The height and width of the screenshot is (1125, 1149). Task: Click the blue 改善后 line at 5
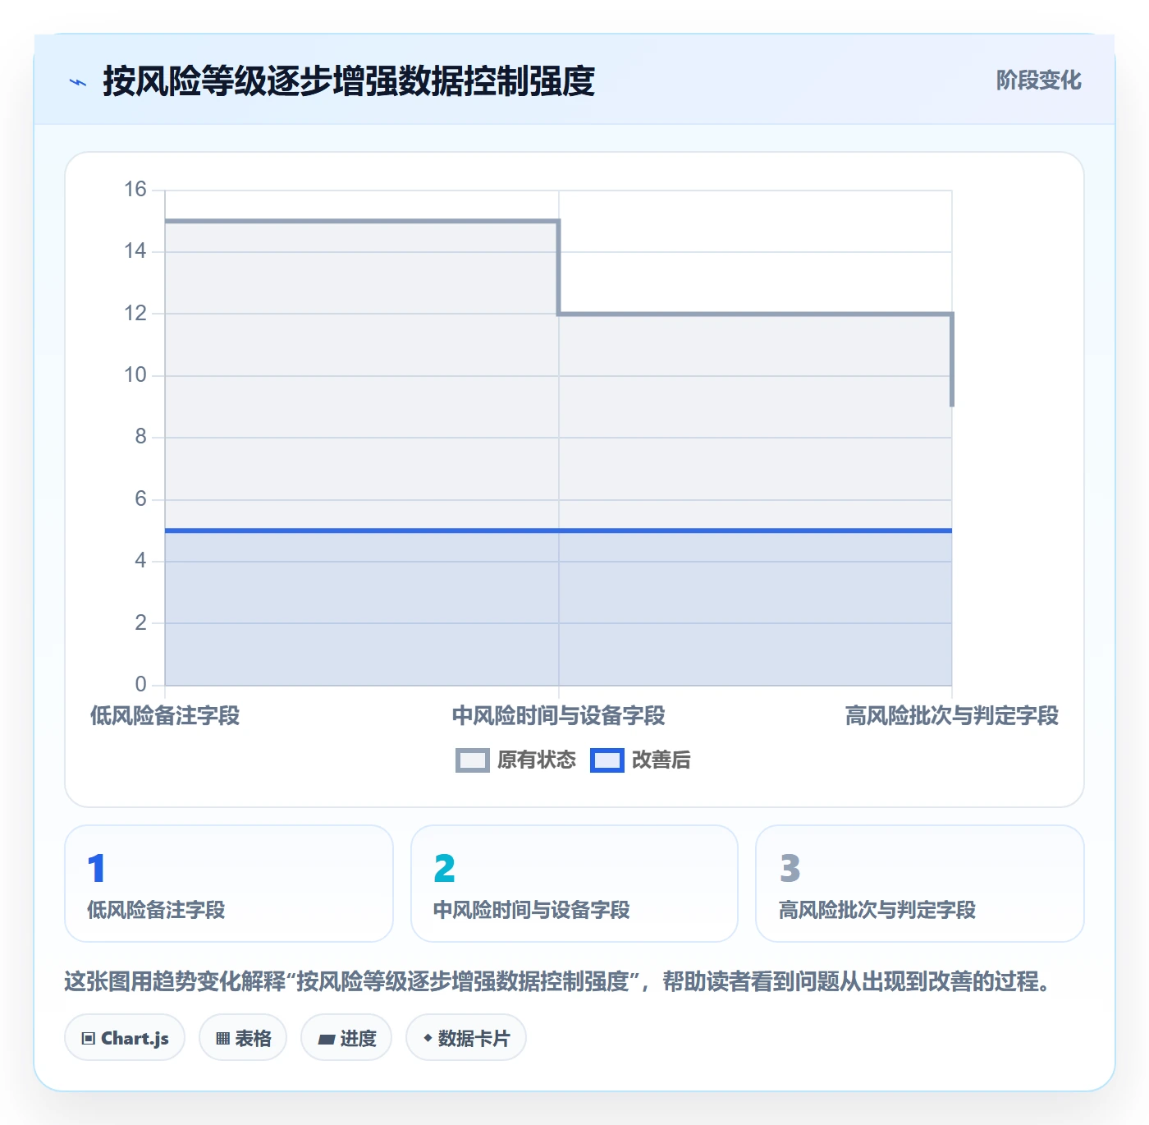558,530
